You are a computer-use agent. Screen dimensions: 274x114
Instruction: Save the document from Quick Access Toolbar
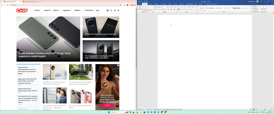pyautogui.click(x=139, y=1)
